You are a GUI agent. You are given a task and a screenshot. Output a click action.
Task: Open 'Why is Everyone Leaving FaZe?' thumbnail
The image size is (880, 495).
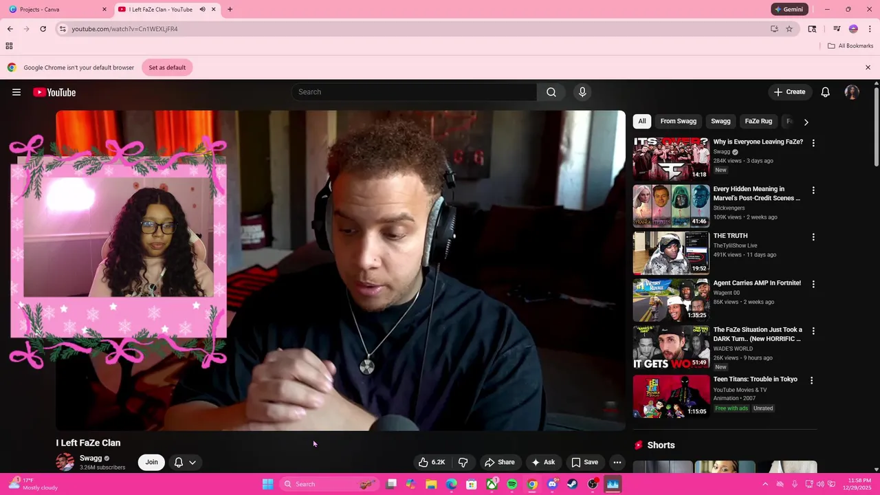(671, 158)
